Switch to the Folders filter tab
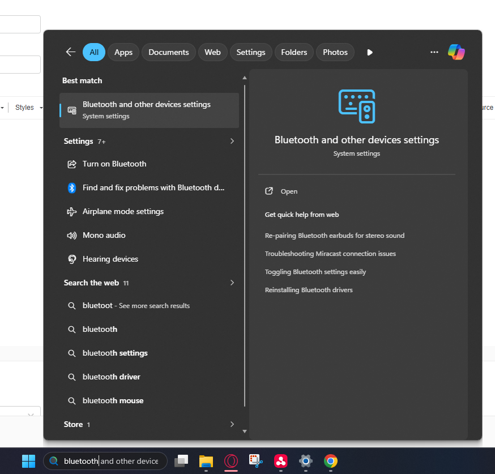This screenshot has height=474, width=495. 294,52
